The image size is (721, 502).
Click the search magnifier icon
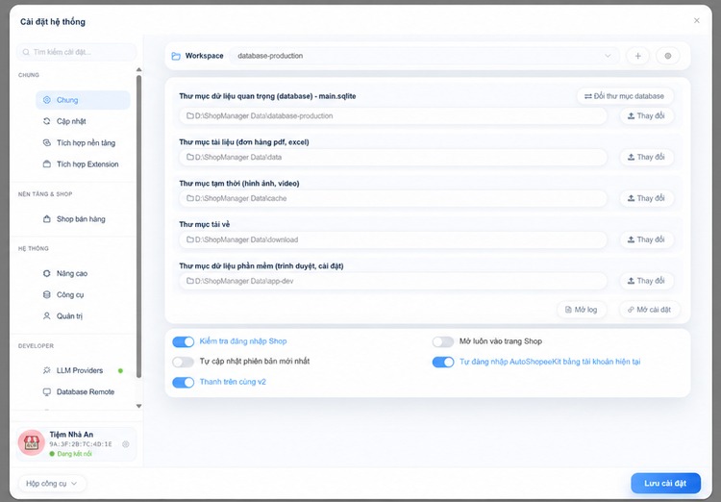pos(26,52)
